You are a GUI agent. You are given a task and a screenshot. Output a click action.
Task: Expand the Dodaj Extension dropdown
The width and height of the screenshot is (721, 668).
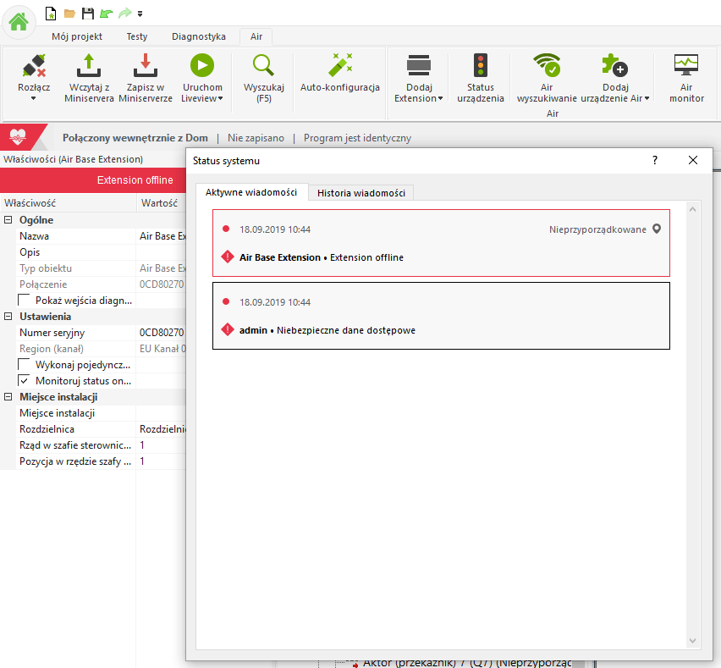tap(418, 98)
